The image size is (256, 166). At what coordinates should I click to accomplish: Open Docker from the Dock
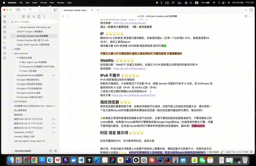pos(74,160)
